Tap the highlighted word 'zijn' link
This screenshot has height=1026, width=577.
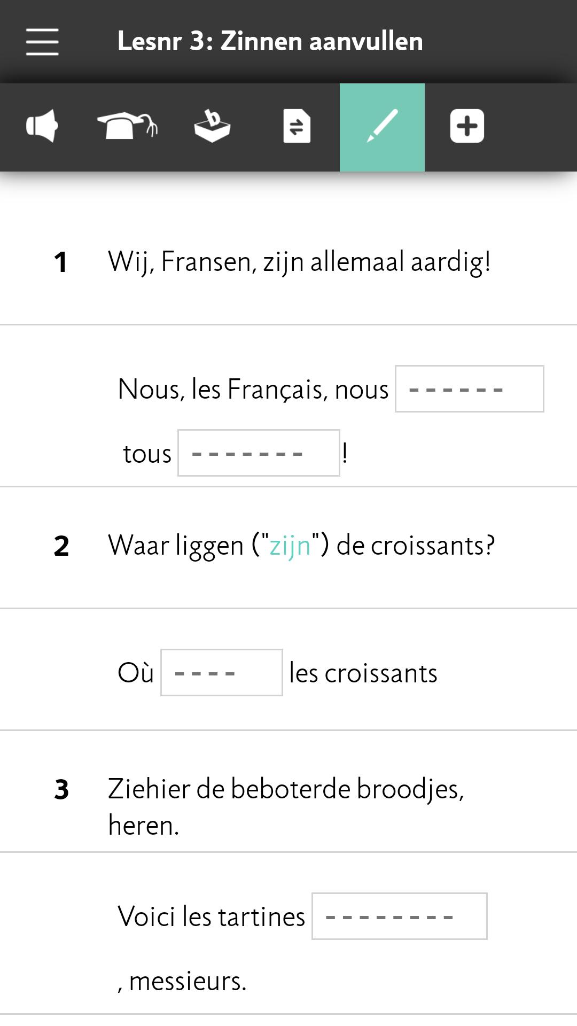[290, 546]
